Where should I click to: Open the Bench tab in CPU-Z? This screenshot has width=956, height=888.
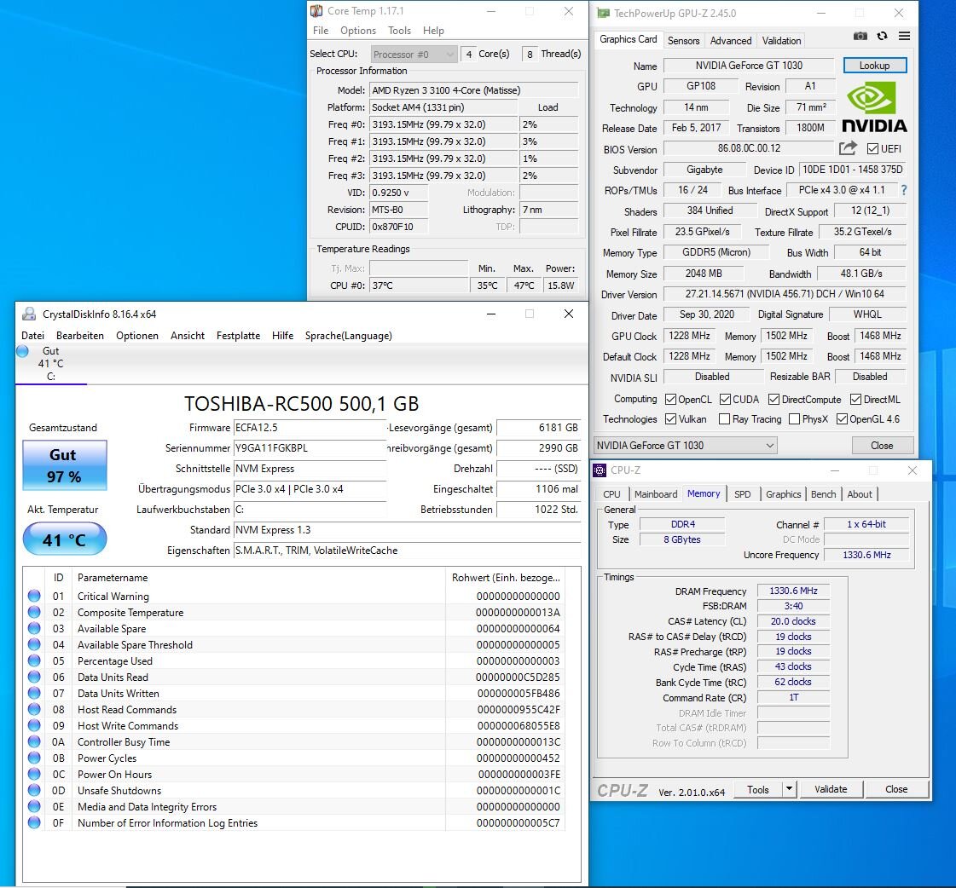pyautogui.click(x=823, y=493)
